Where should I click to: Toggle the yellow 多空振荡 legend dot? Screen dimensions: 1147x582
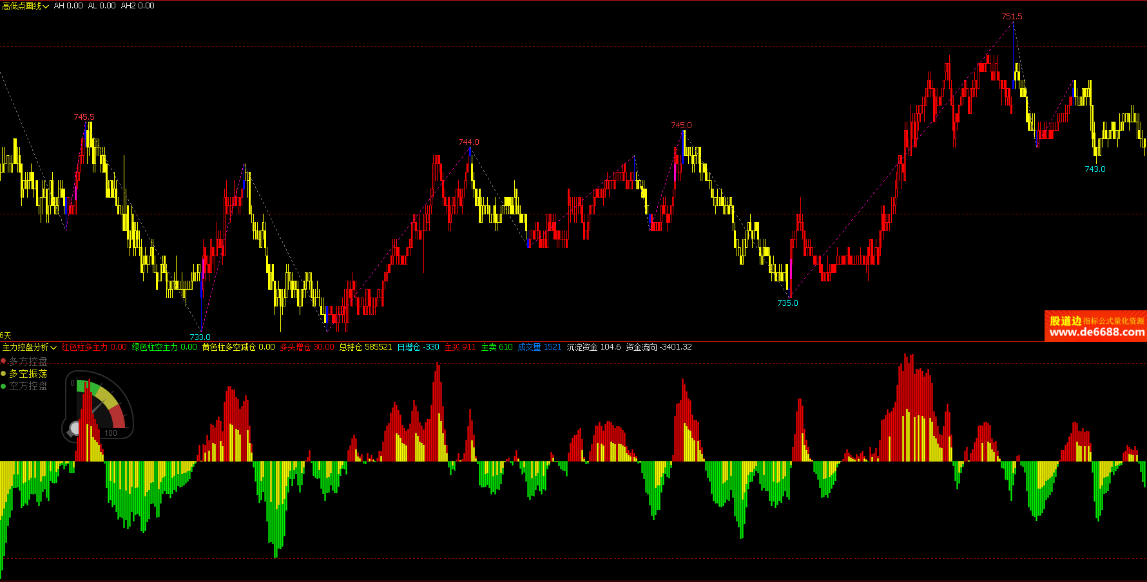3,373
